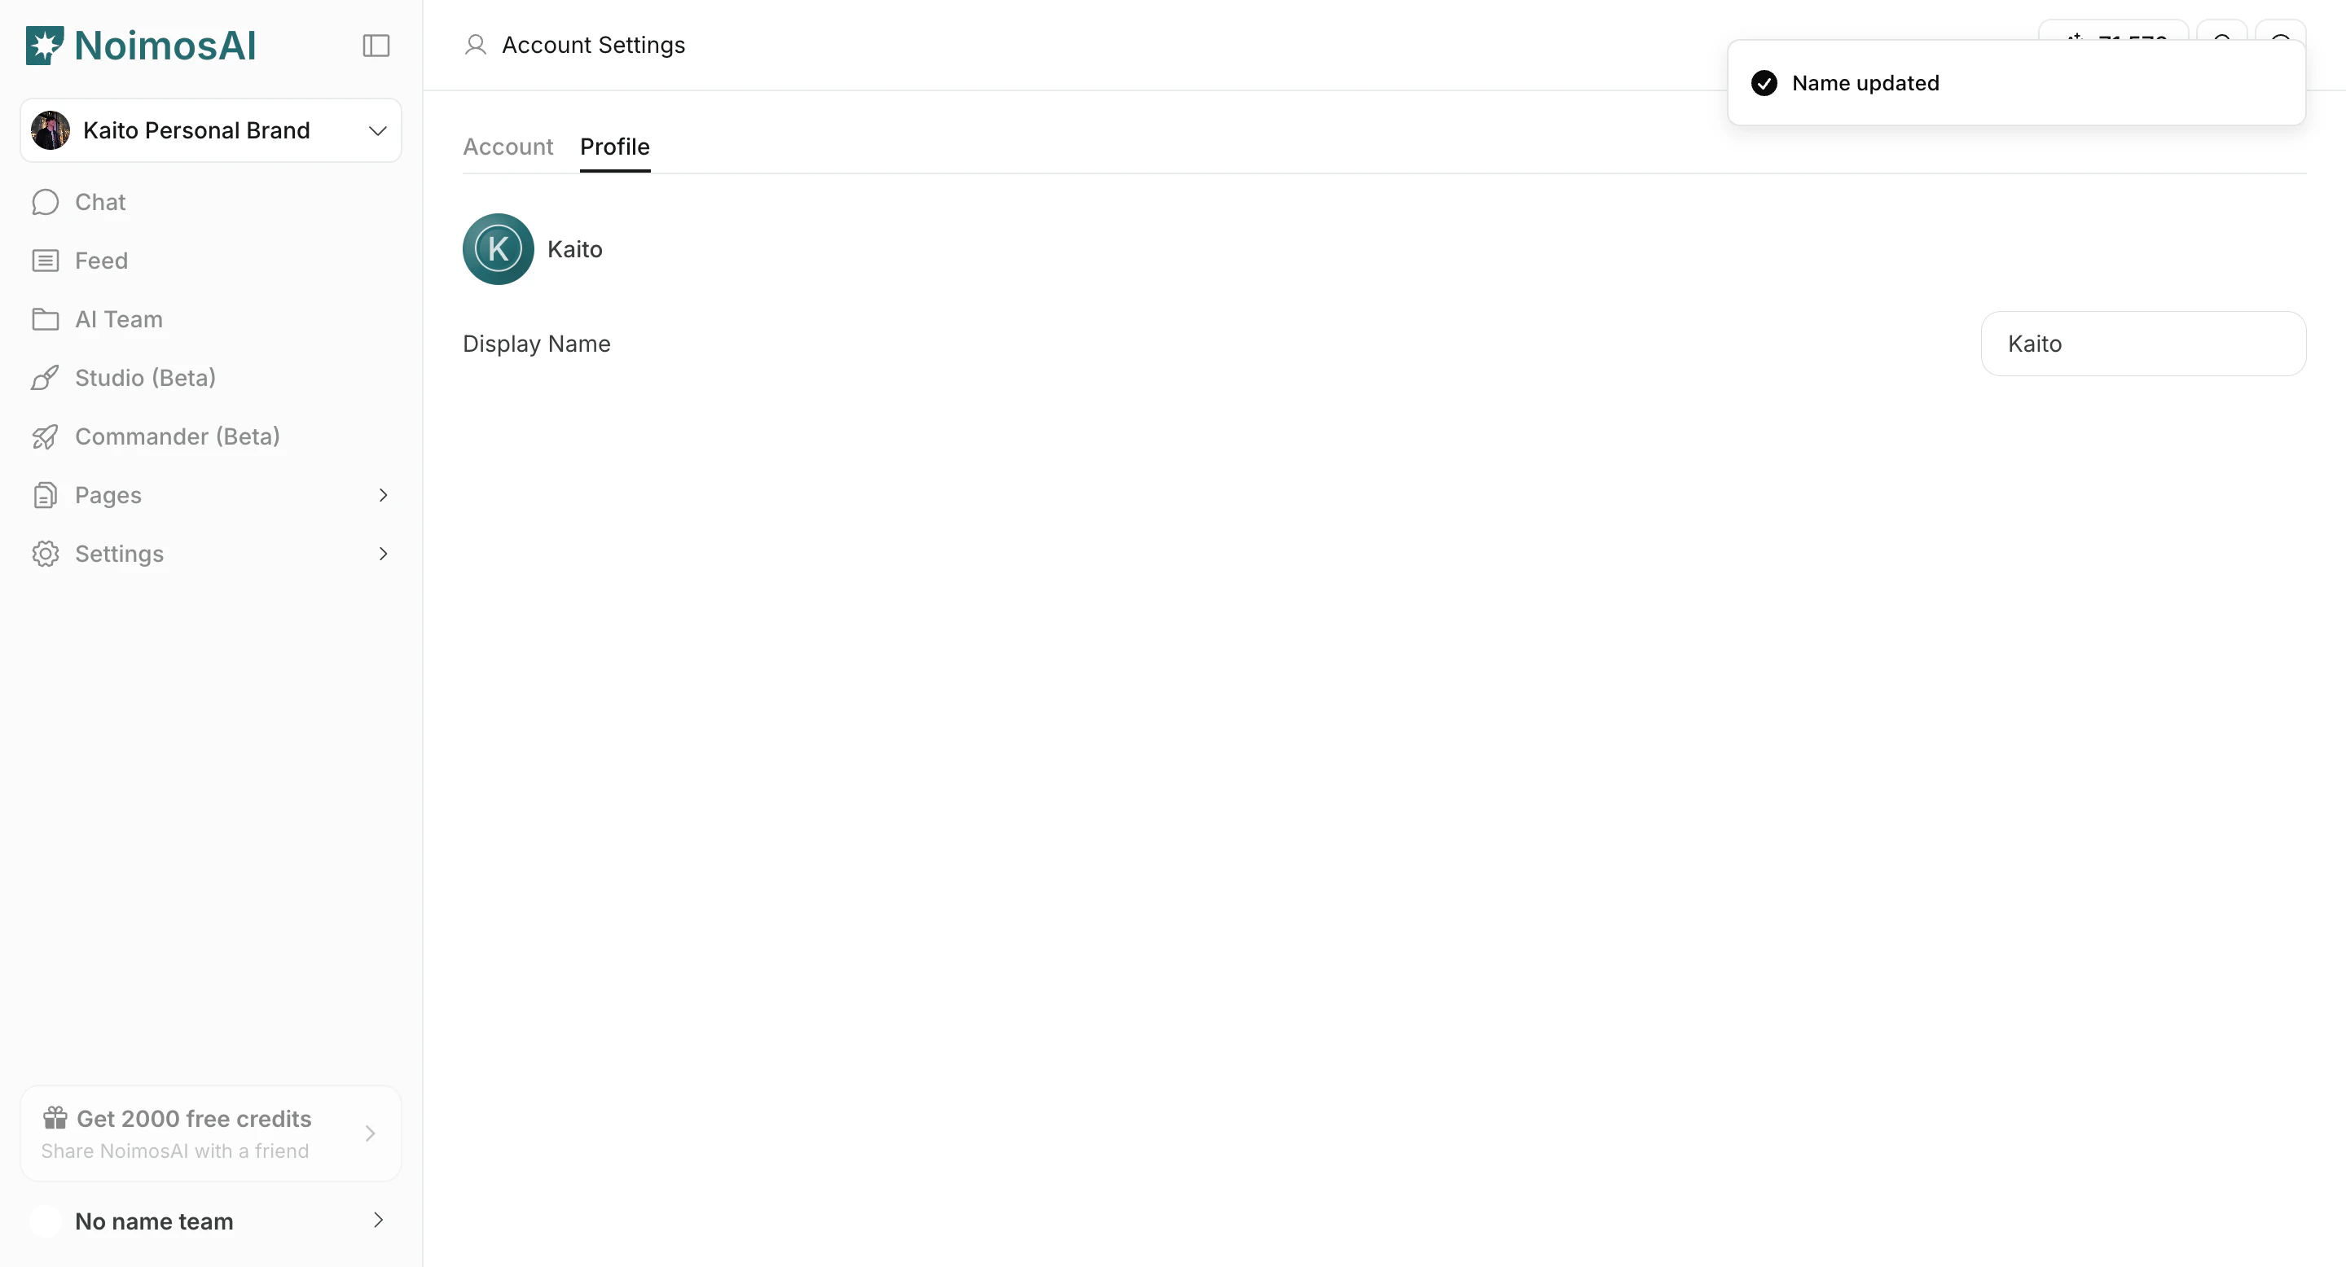Launch Commander (Beta) via its rocket icon
Image resolution: width=2346 pixels, height=1267 pixels.
click(46, 436)
